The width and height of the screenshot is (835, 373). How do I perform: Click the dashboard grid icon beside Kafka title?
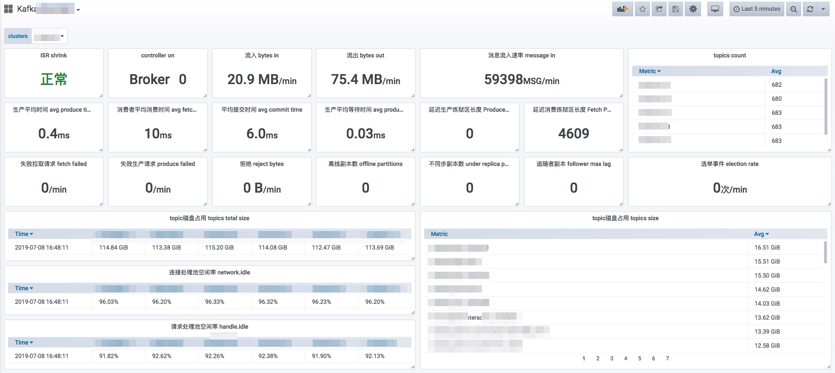8,9
